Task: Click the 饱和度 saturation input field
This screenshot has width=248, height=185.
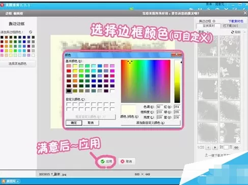Action: point(159,112)
